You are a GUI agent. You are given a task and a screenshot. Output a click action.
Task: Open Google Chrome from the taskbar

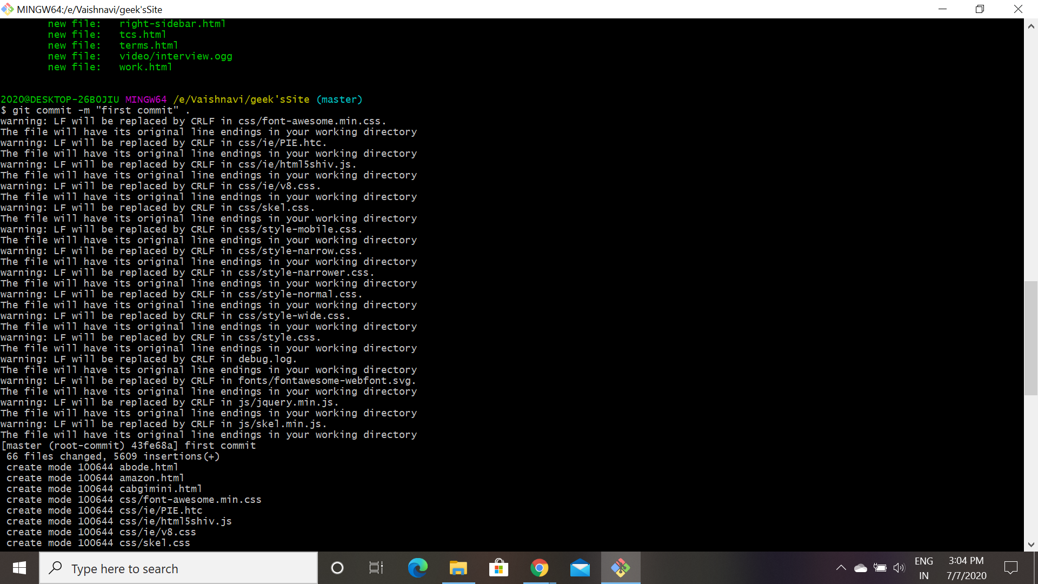tap(539, 568)
